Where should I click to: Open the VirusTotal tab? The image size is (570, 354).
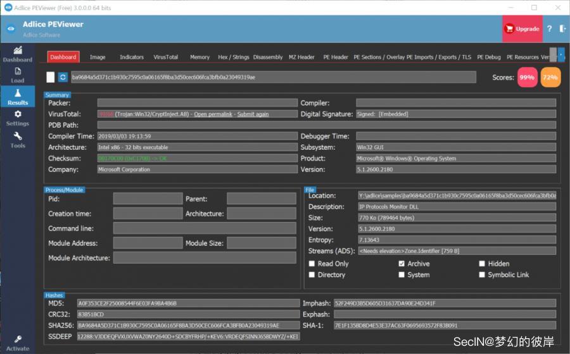pos(166,57)
